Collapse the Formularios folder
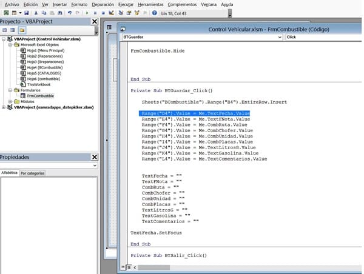Screen dimensions: 364x274 click(10, 90)
